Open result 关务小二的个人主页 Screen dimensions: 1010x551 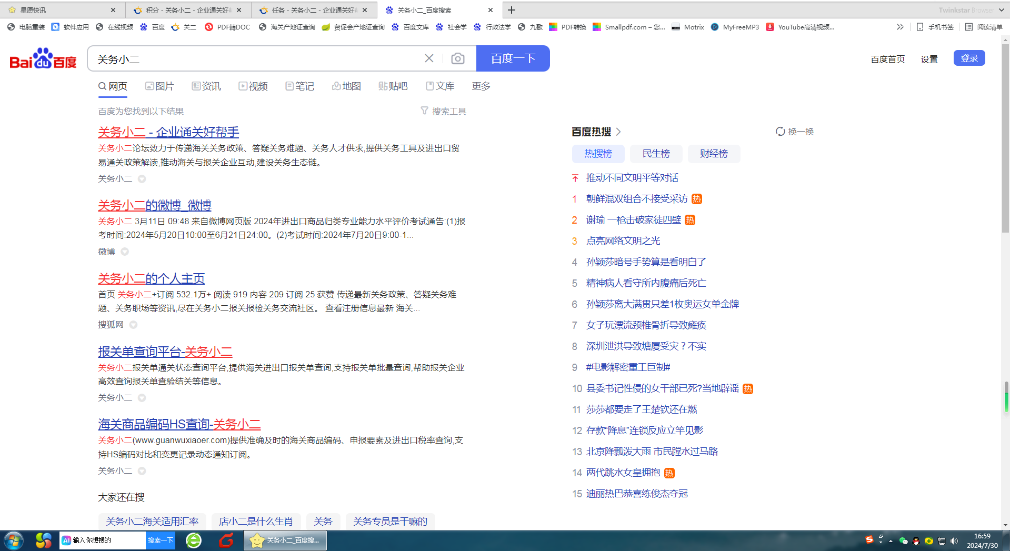152,278
